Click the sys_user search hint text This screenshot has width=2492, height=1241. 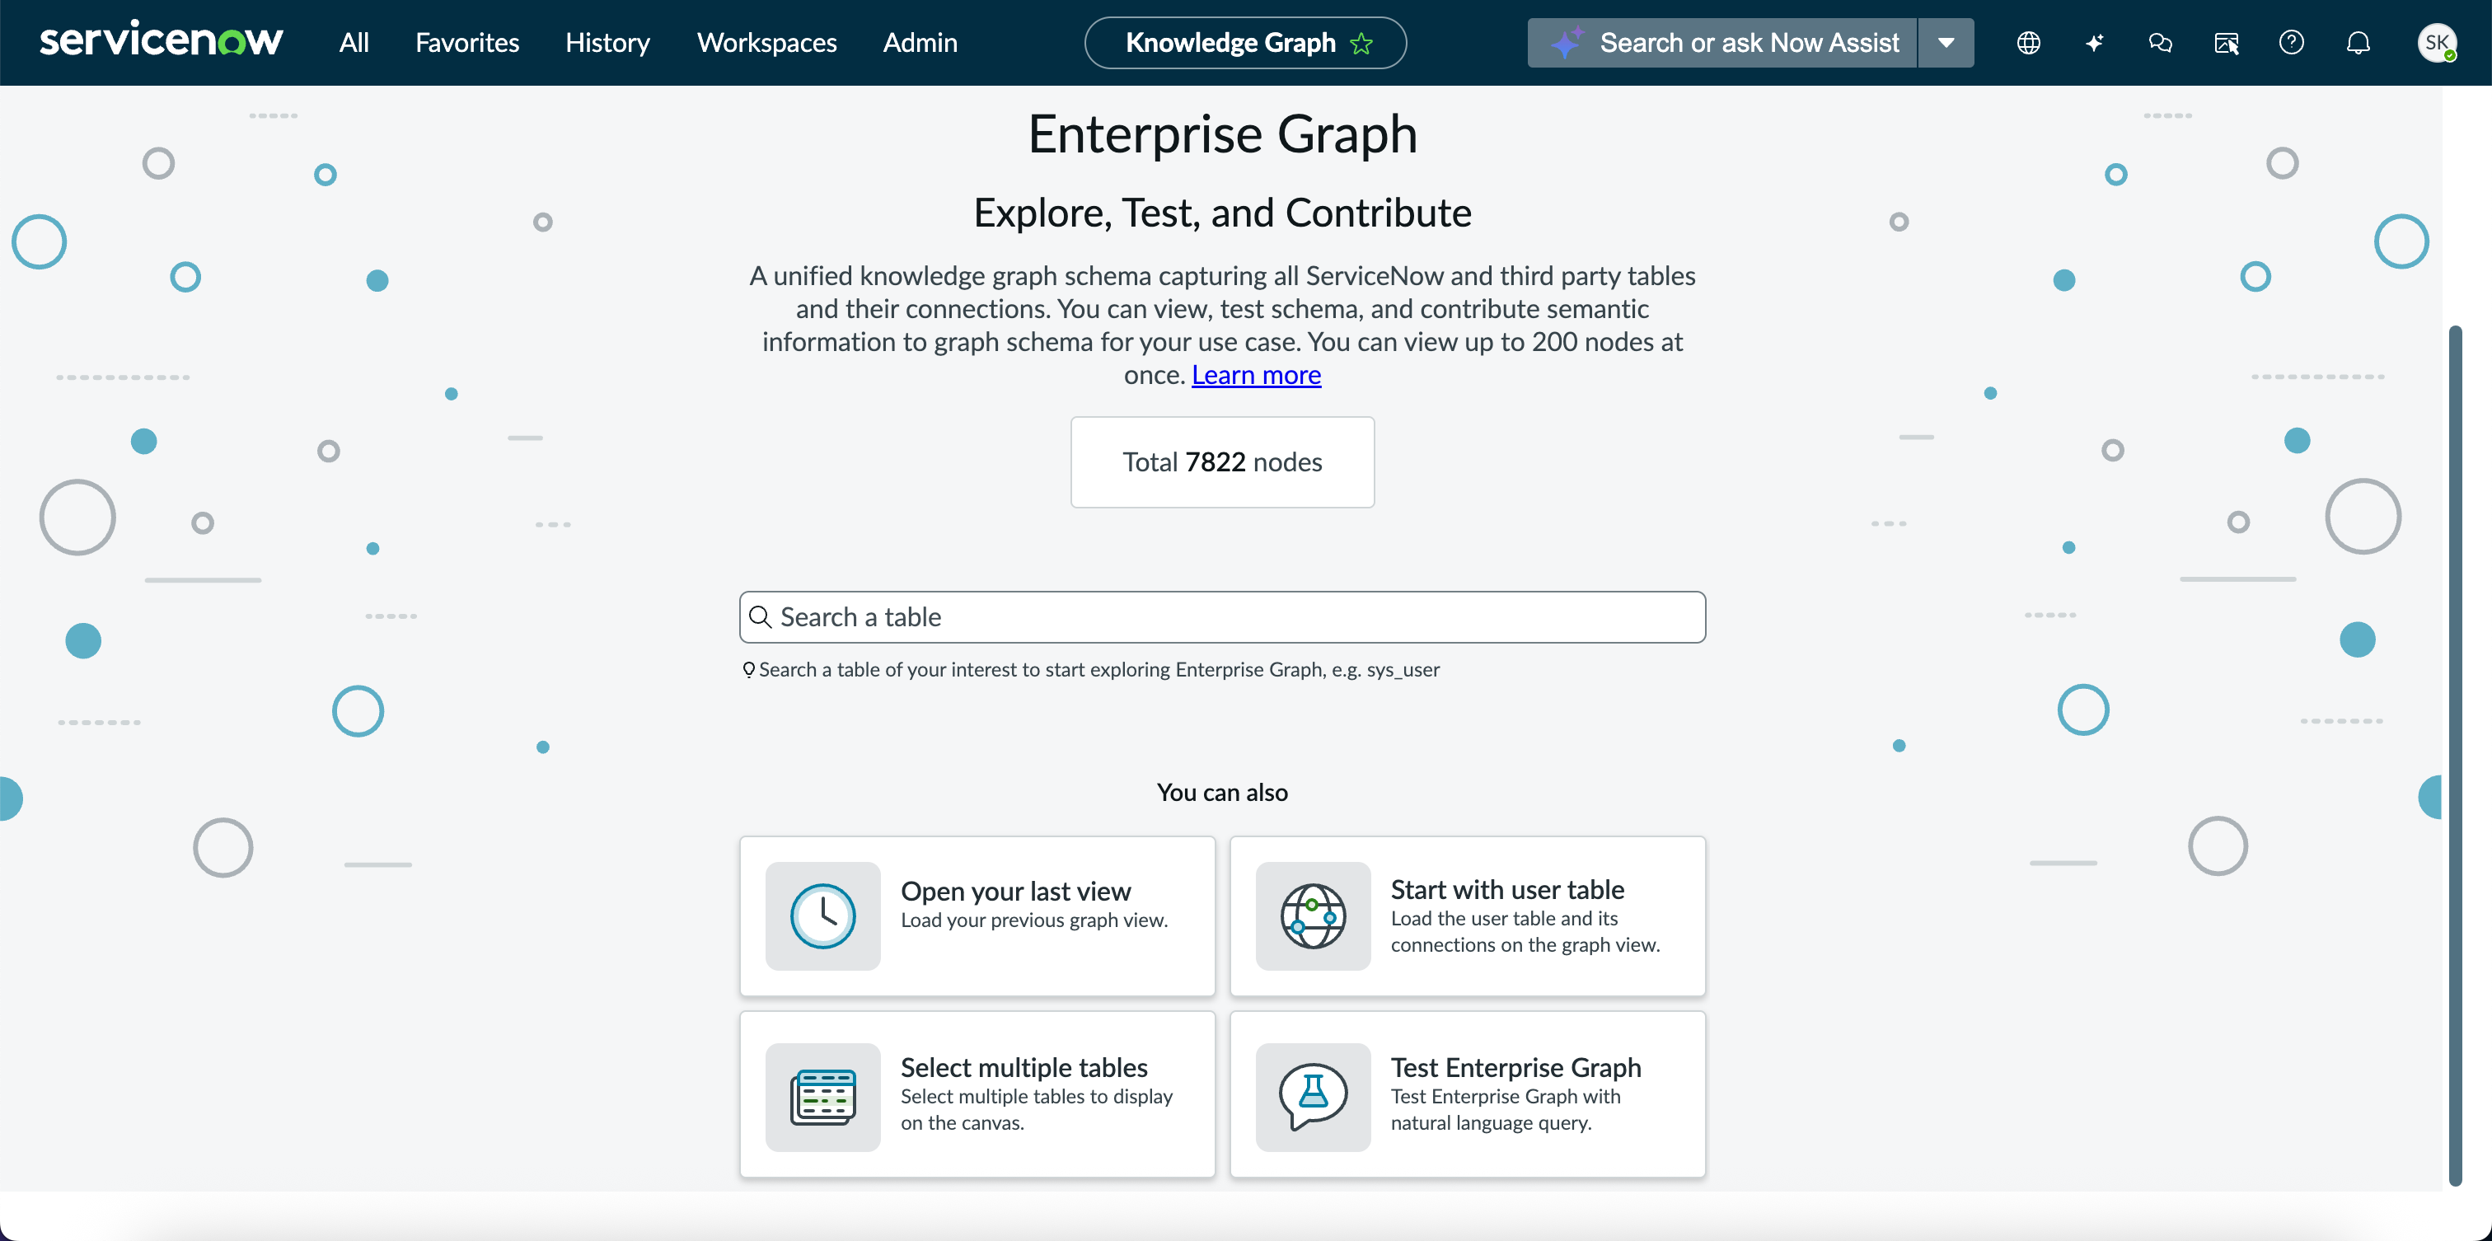(1099, 669)
